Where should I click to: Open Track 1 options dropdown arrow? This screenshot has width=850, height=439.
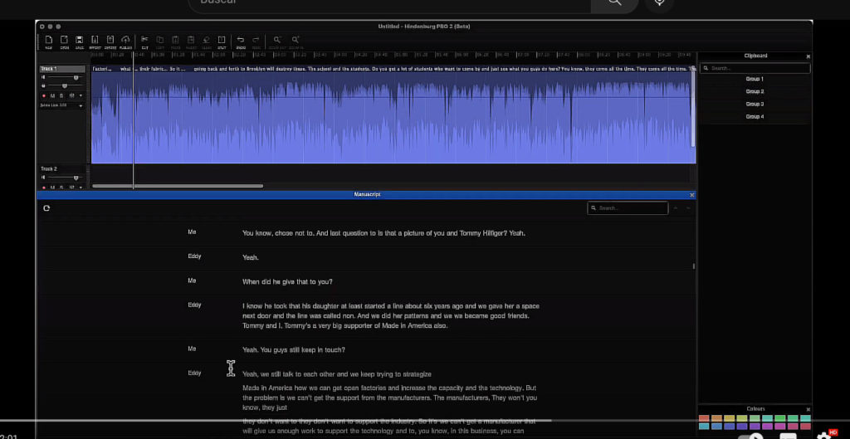(x=81, y=95)
